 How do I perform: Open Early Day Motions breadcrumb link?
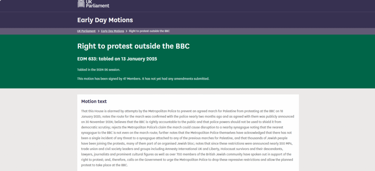(112, 31)
